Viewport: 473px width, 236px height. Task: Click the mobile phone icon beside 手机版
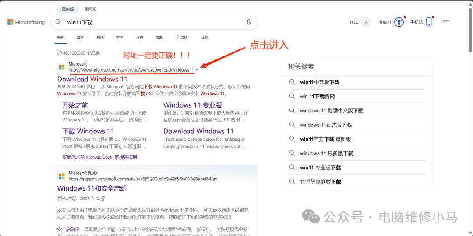click(429, 22)
